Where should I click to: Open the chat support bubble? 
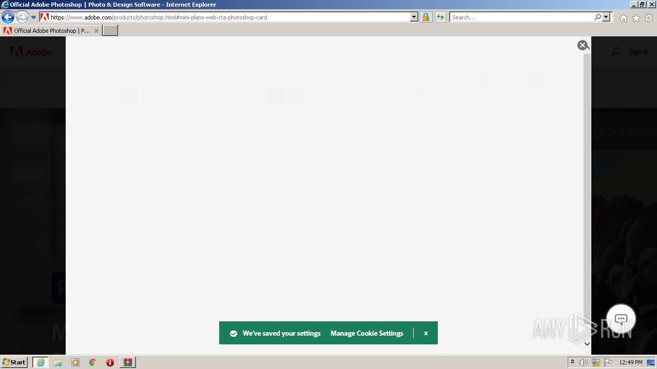[621, 319]
